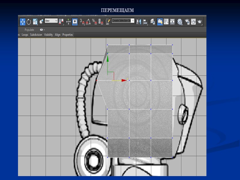Toggle Select and Manipulate crosshair icon

point(68,22)
